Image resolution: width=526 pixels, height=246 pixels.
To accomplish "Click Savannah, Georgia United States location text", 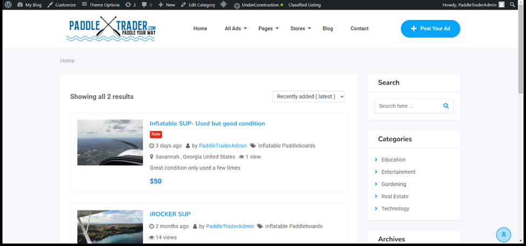I will [x=195, y=157].
